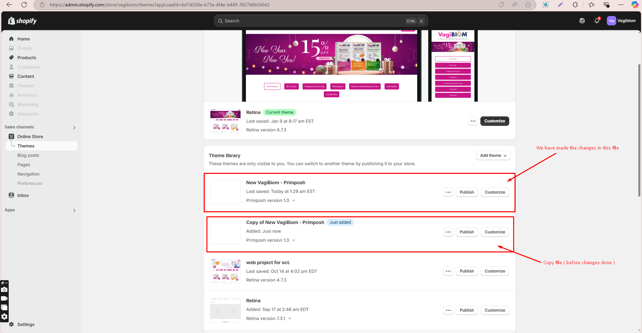Open Preferences under Online Store
The height and width of the screenshot is (333, 642).
tap(30, 183)
